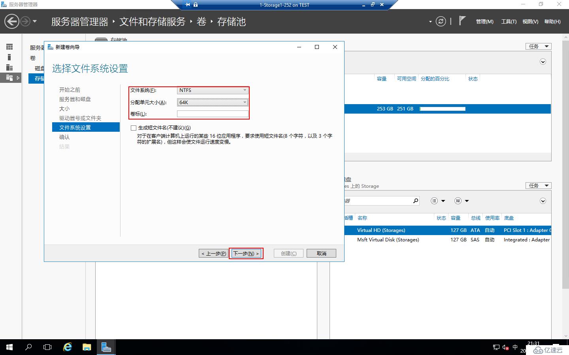569x355 pixels.
Task: Open notifications flag icon
Action: (462, 21)
